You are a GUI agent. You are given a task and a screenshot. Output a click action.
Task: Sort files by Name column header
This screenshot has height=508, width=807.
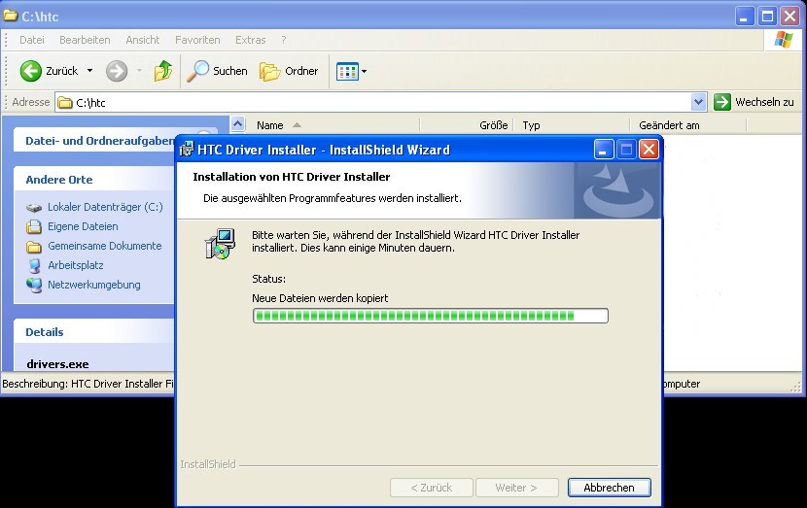point(269,125)
